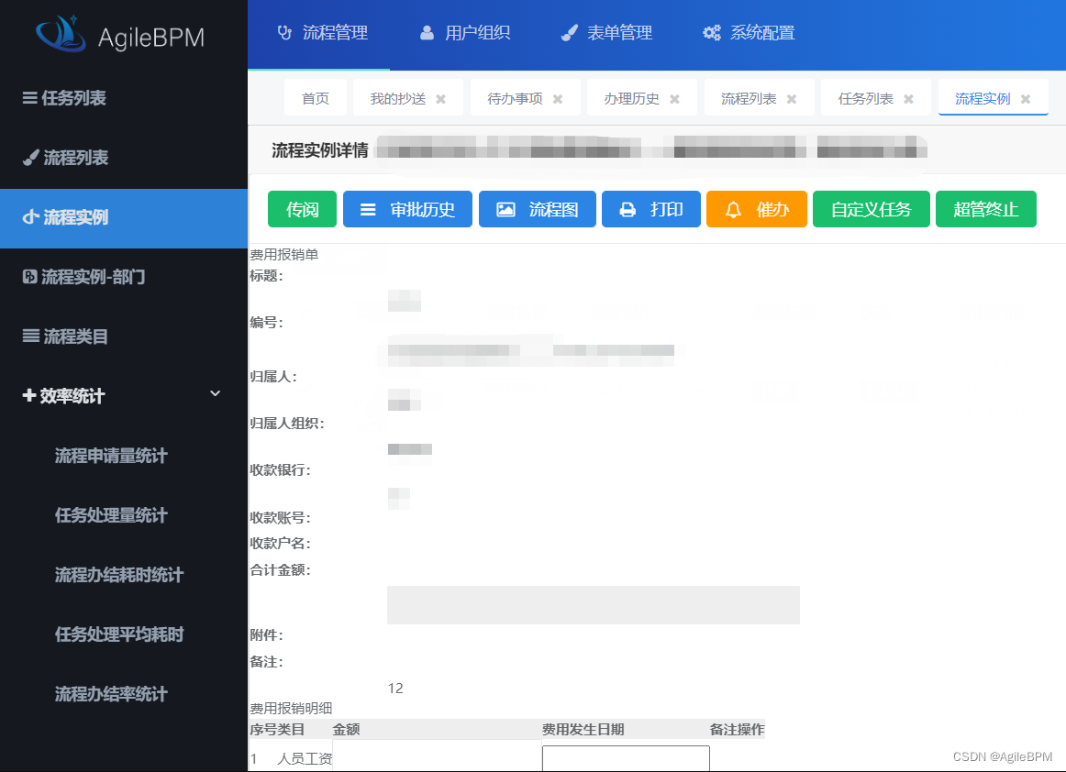
Task: Click the list icon beside 流程类目
Action: 30,337
